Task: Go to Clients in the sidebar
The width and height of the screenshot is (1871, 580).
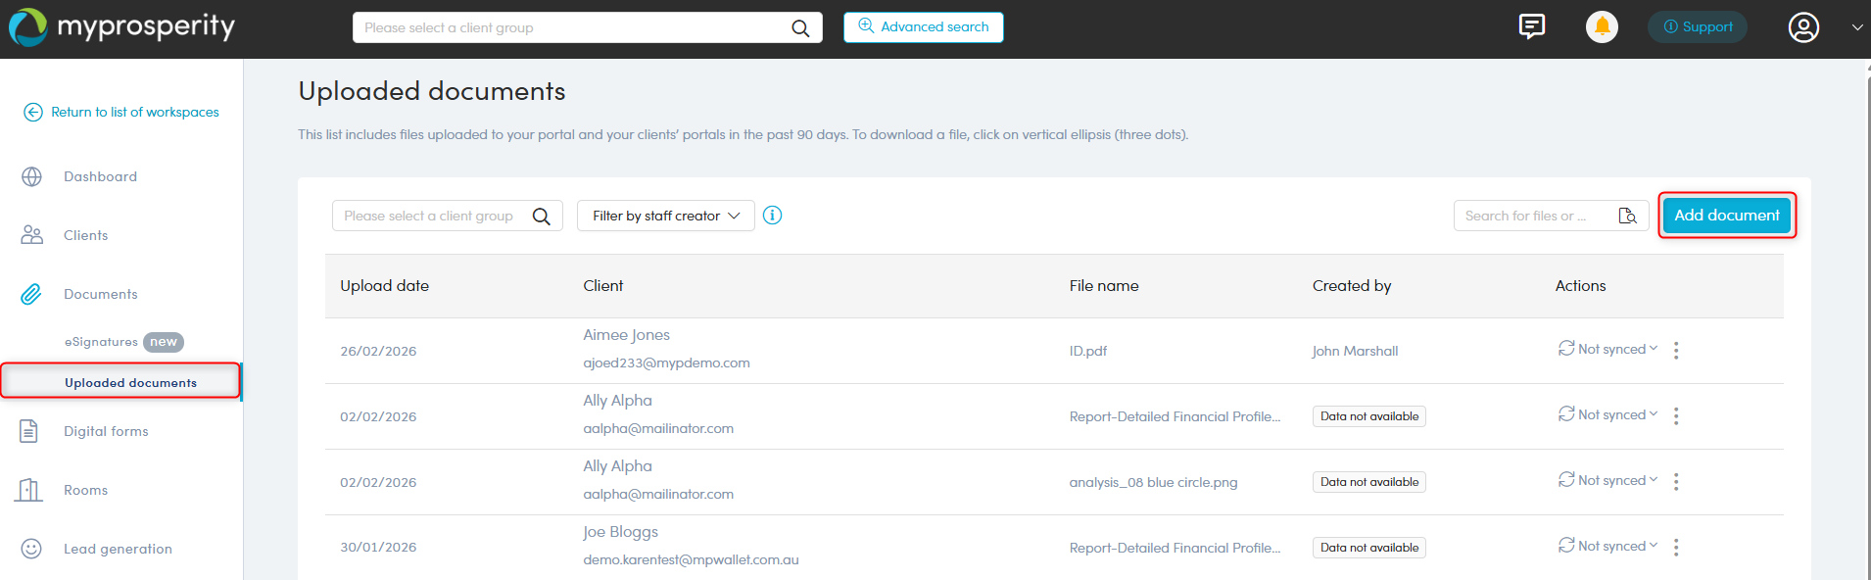Action: coord(85,235)
